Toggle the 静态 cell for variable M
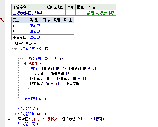158x127 pixels. tap(47, 32)
